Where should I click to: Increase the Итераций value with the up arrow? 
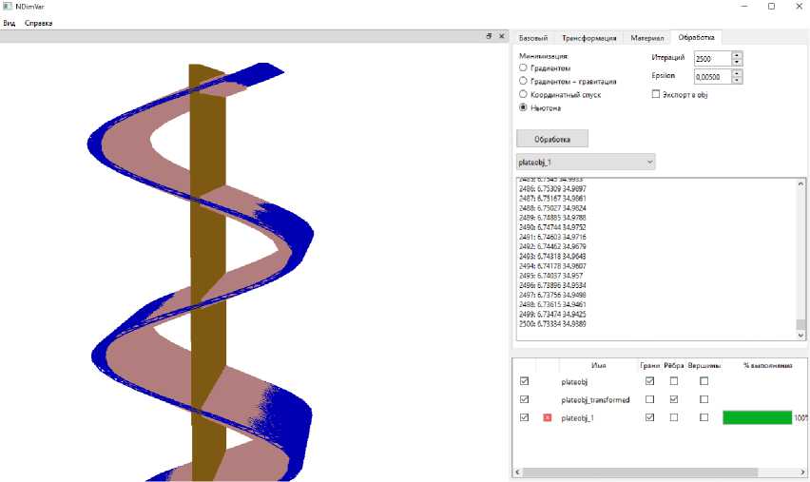coord(737,55)
